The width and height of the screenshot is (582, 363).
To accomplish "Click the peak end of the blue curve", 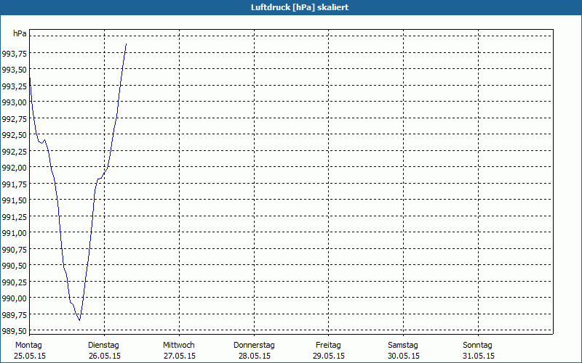I will (x=127, y=44).
